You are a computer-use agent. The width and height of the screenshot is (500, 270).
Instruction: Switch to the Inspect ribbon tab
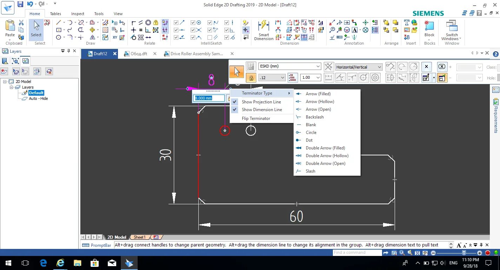[x=78, y=14]
